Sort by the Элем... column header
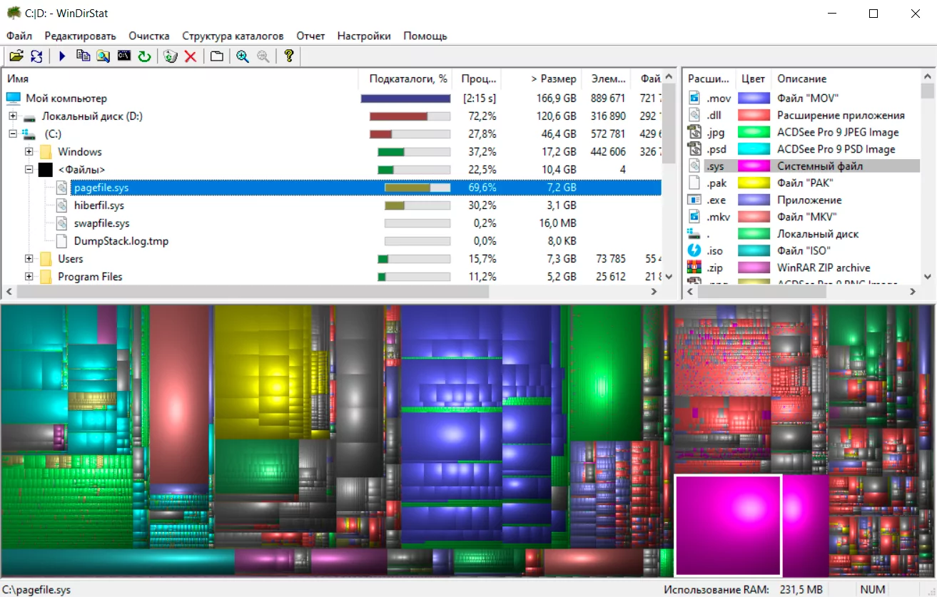Viewport: 937px width, 597px height. pyautogui.click(x=608, y=78)
